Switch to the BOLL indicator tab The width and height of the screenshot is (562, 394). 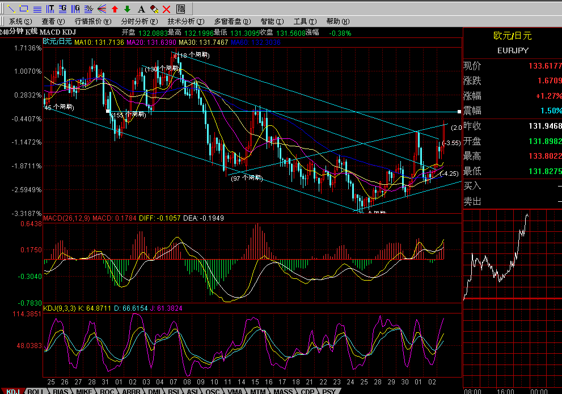coord(35,391)
